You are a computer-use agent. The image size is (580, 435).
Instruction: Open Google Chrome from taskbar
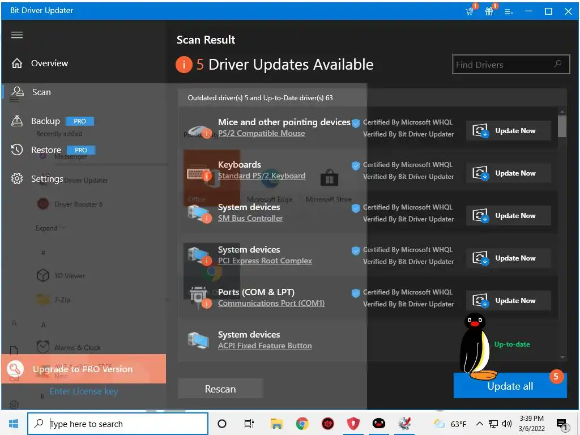[302, 424]
